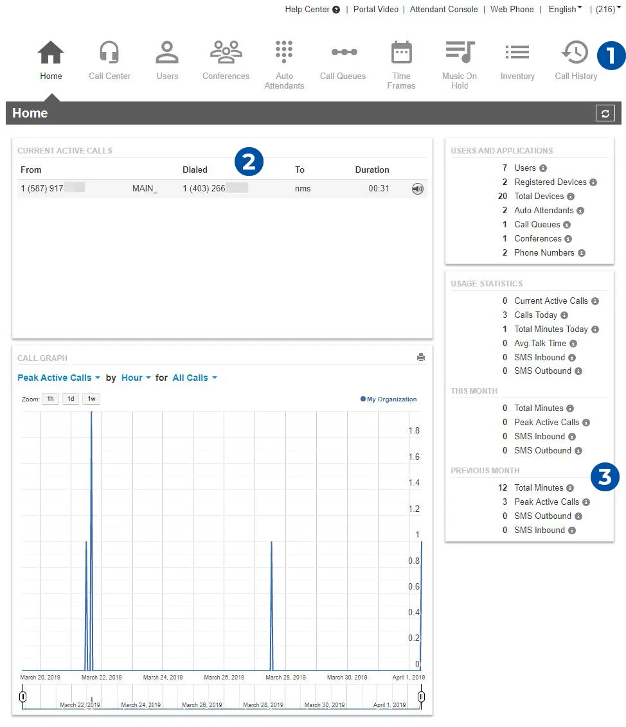The image size is (626, 727).
Task: Show info for Calls Today
Action: coord(564,315)
